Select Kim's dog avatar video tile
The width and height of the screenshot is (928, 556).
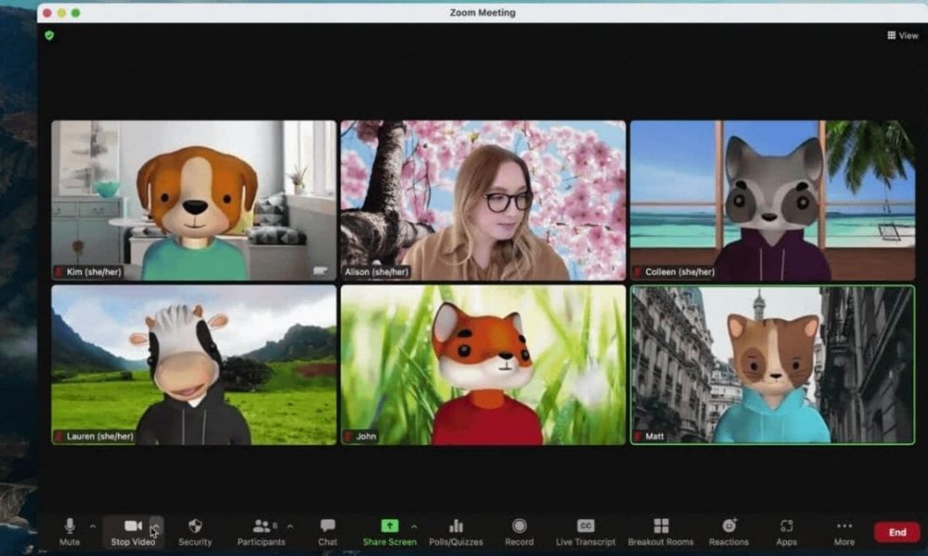click(x=194, y=200)
